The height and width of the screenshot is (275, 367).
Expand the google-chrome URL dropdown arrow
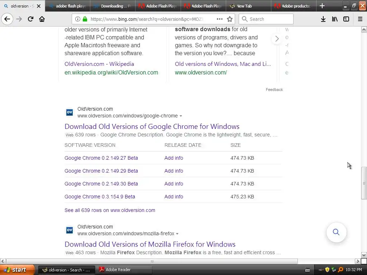(181, 116)
